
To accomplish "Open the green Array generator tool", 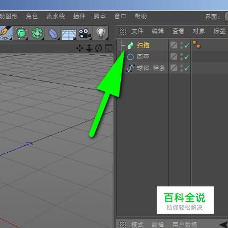I will pyautogui.click(x=37, y=33).
